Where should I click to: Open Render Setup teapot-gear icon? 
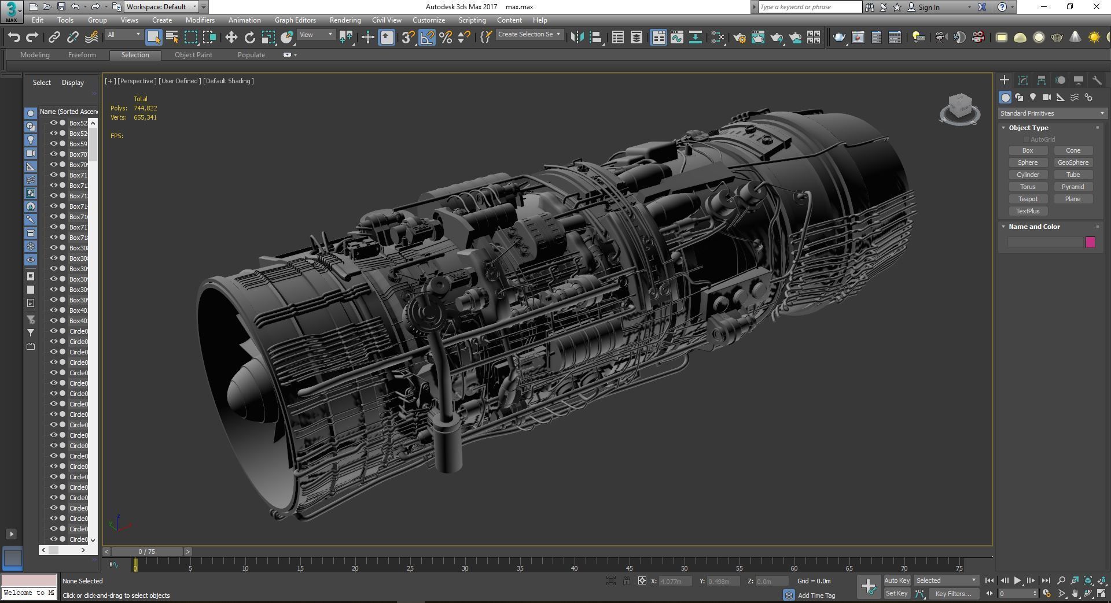click(739, 38)
